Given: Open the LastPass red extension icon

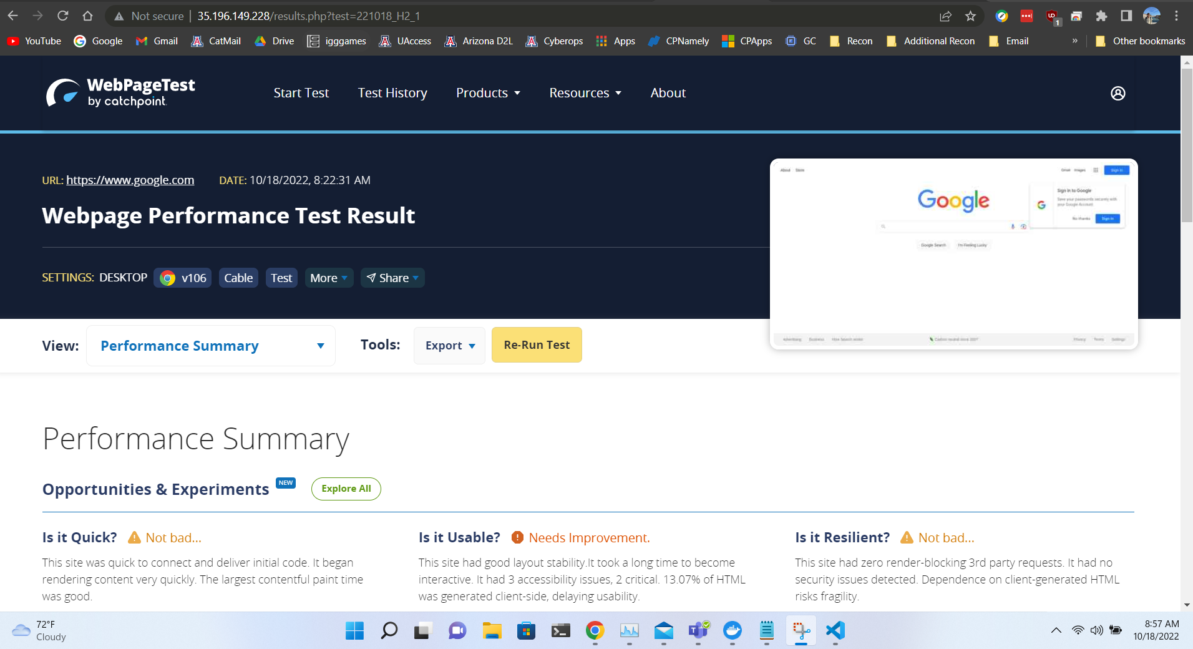Looking at the screenshot, I should (1026, 16).
